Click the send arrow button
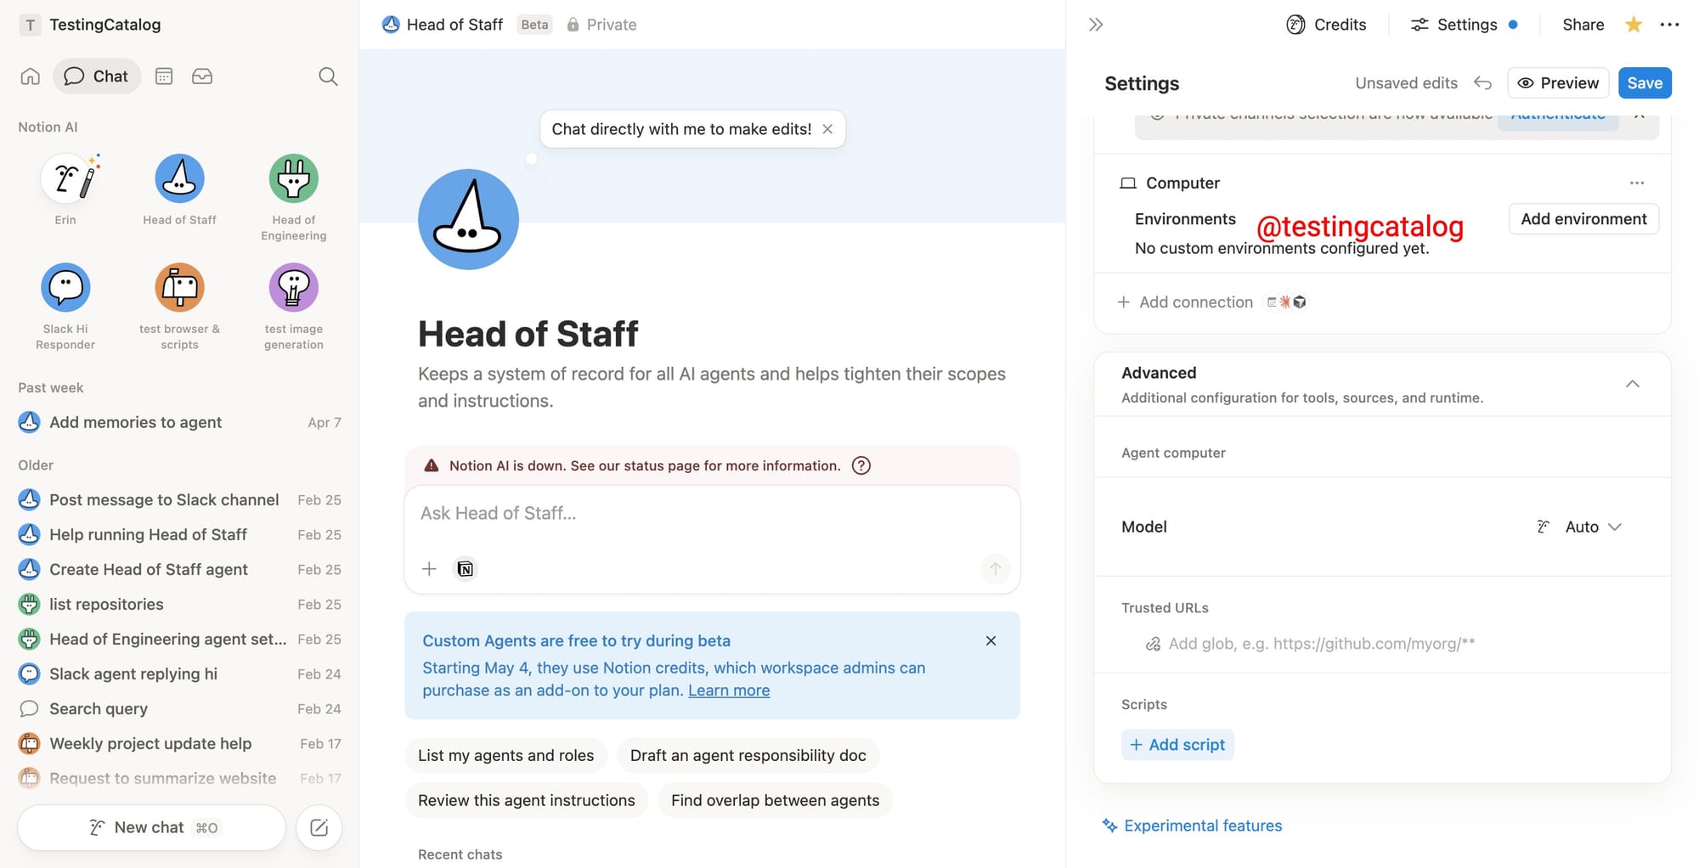Image resolution: width=1699 pixels, height=868 pixels. [995, 569]
